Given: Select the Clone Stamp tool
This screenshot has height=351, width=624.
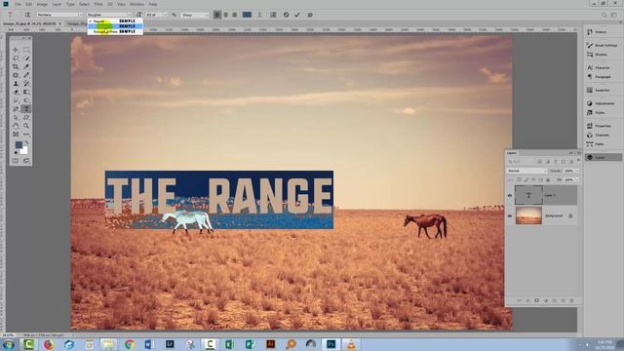Looking at the screenshot, I should (x=16, y=84).
